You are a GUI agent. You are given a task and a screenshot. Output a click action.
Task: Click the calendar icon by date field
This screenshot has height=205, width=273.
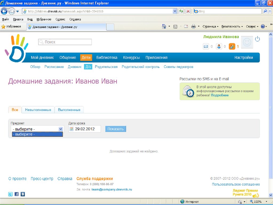click(71, 129)
